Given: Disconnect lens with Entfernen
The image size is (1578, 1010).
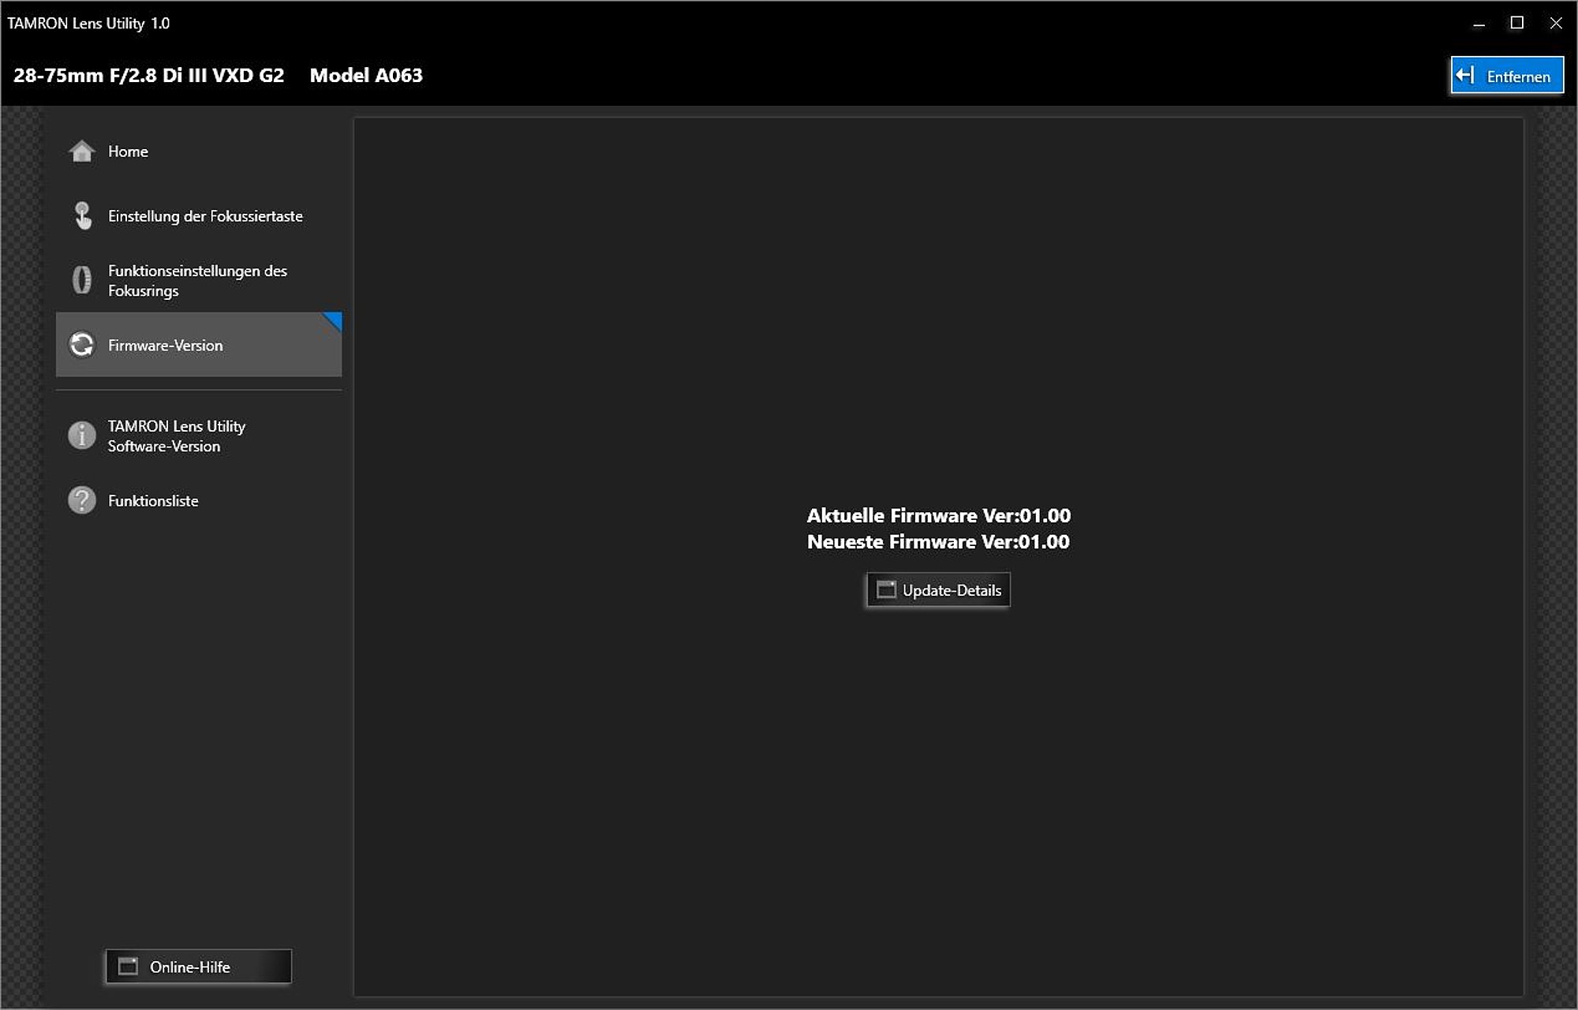Looking at the screenshot, I should point(1507,75).
